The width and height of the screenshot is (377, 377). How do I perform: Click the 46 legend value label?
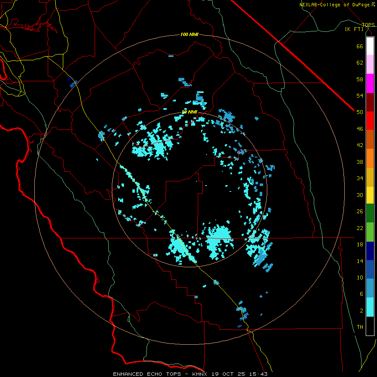tap(360, 129)
